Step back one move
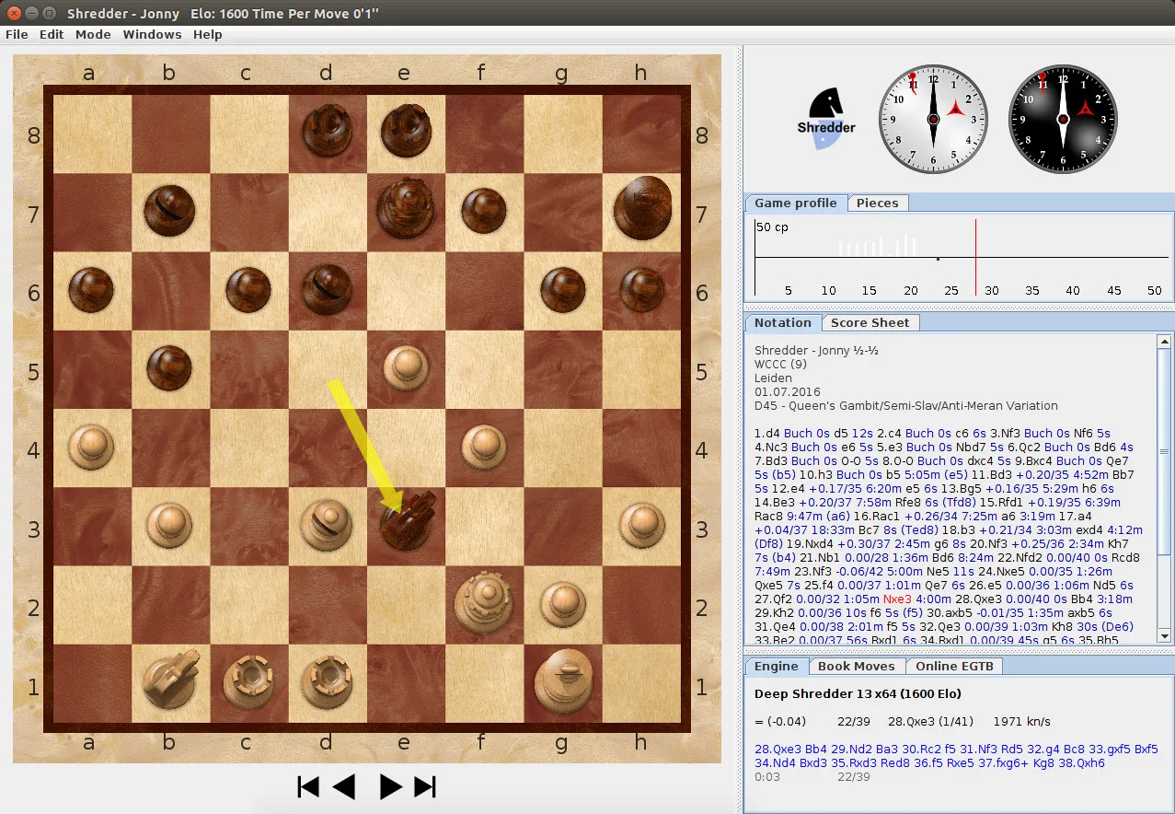Screen dimensions: 1175x814 (343, 786)
